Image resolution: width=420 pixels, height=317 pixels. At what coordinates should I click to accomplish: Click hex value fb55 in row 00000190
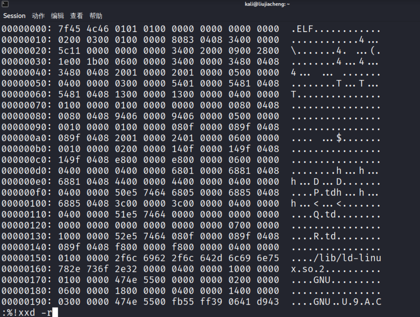[183, 302]
